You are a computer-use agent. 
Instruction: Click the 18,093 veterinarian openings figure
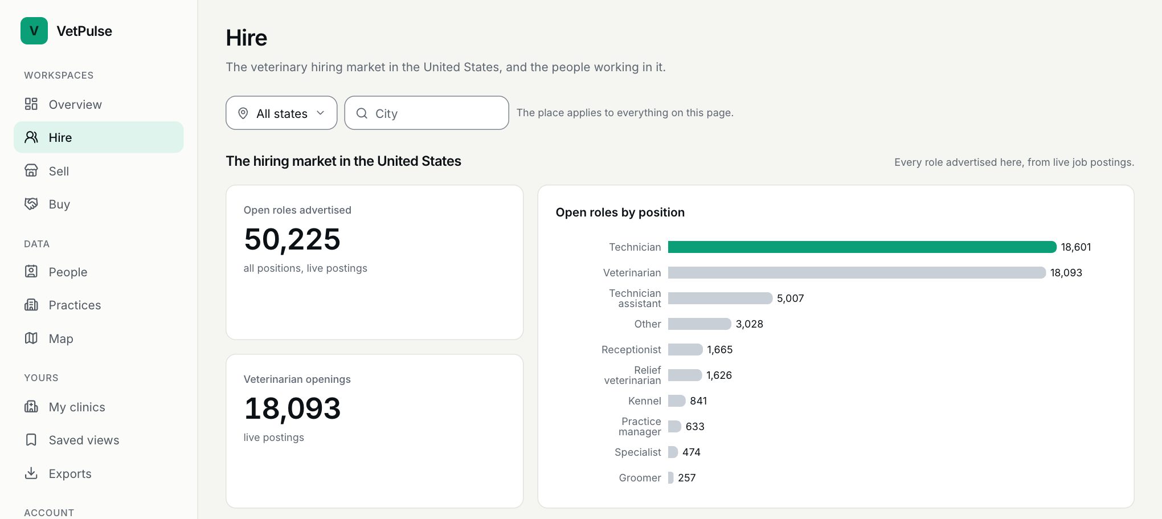tap(292, 408)
